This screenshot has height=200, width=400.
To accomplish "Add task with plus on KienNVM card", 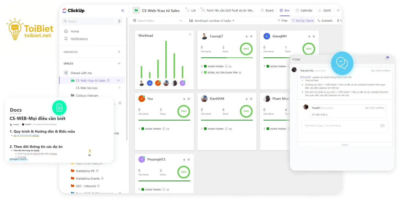I will tap(247, 99).
